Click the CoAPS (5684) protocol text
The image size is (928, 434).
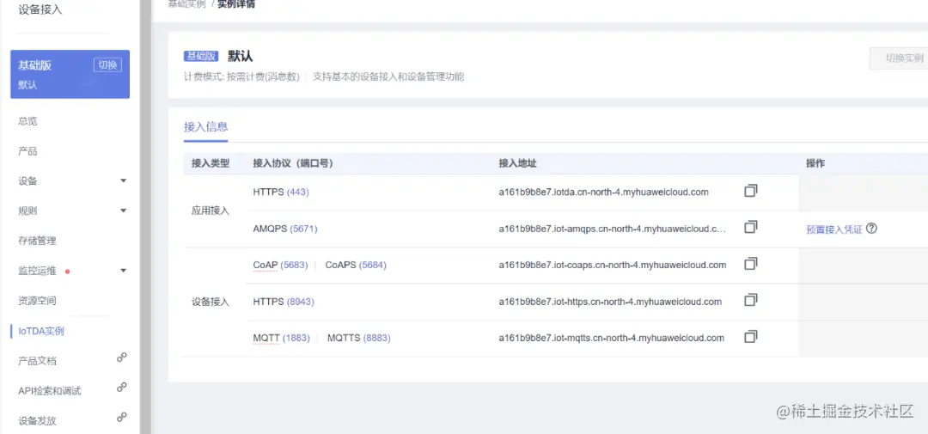tap(356, 265)
